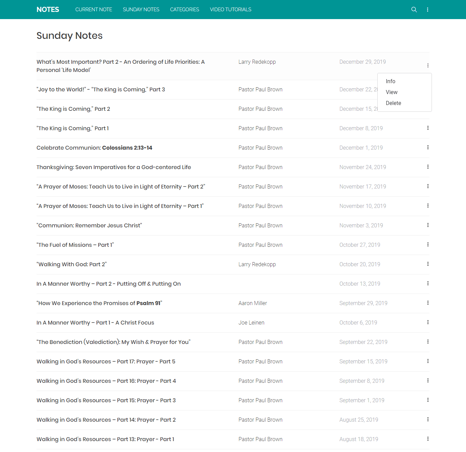This screenshot has height=452, width=466.
Task: Open the "Communion: Remember Jesus Christ" note
Action: [x=89, y=226]
